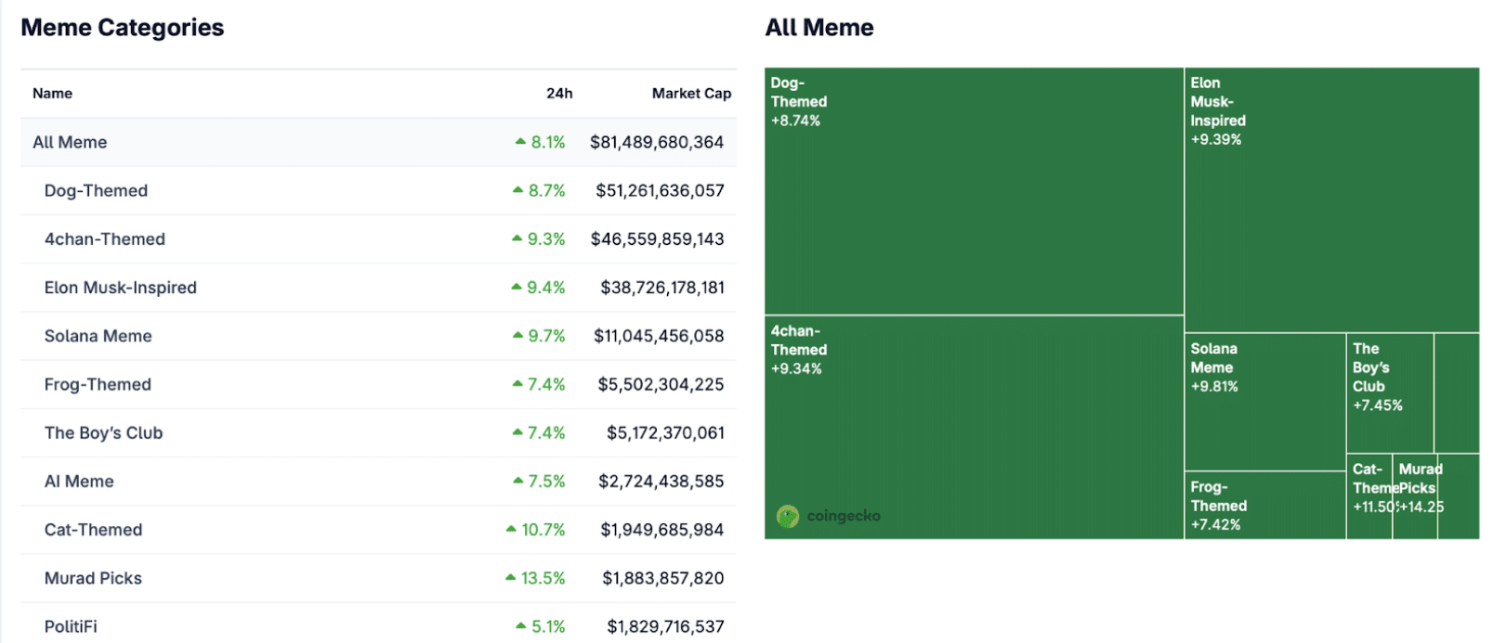Click the Frog-Themed table entry
The image size is (1493, 643).
click(98, 384)
